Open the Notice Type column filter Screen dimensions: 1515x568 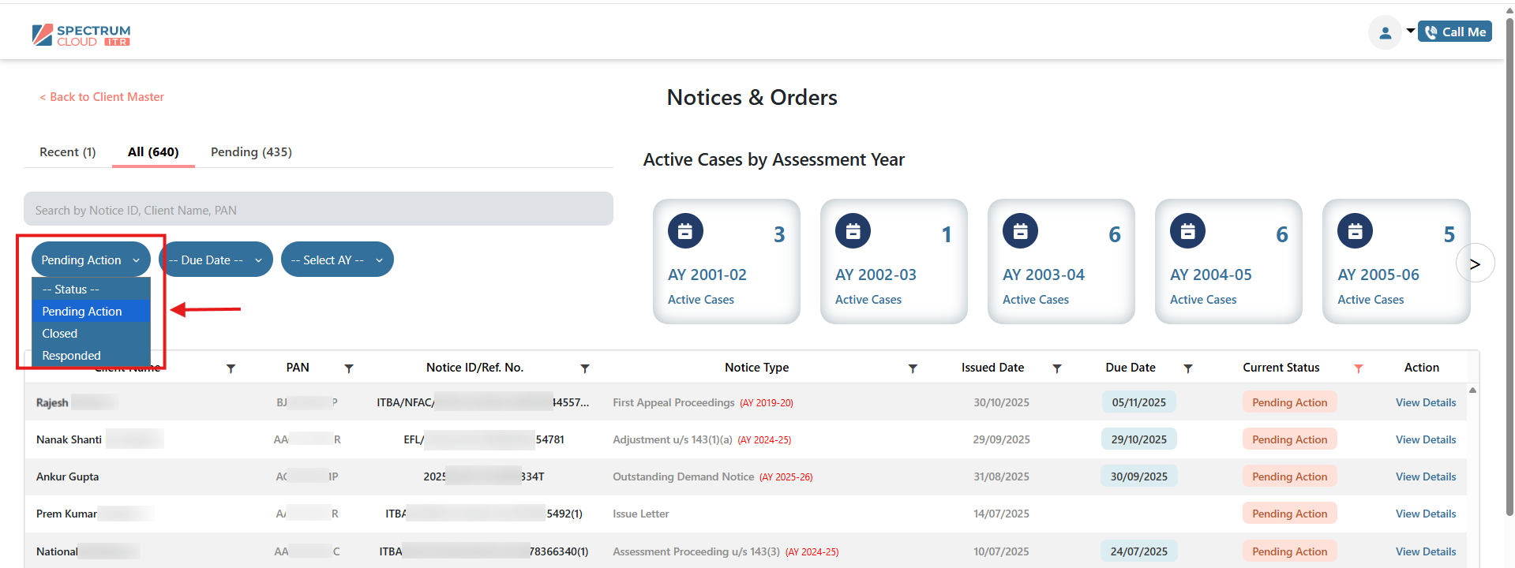pyautogui.click(x=913, y=368)
